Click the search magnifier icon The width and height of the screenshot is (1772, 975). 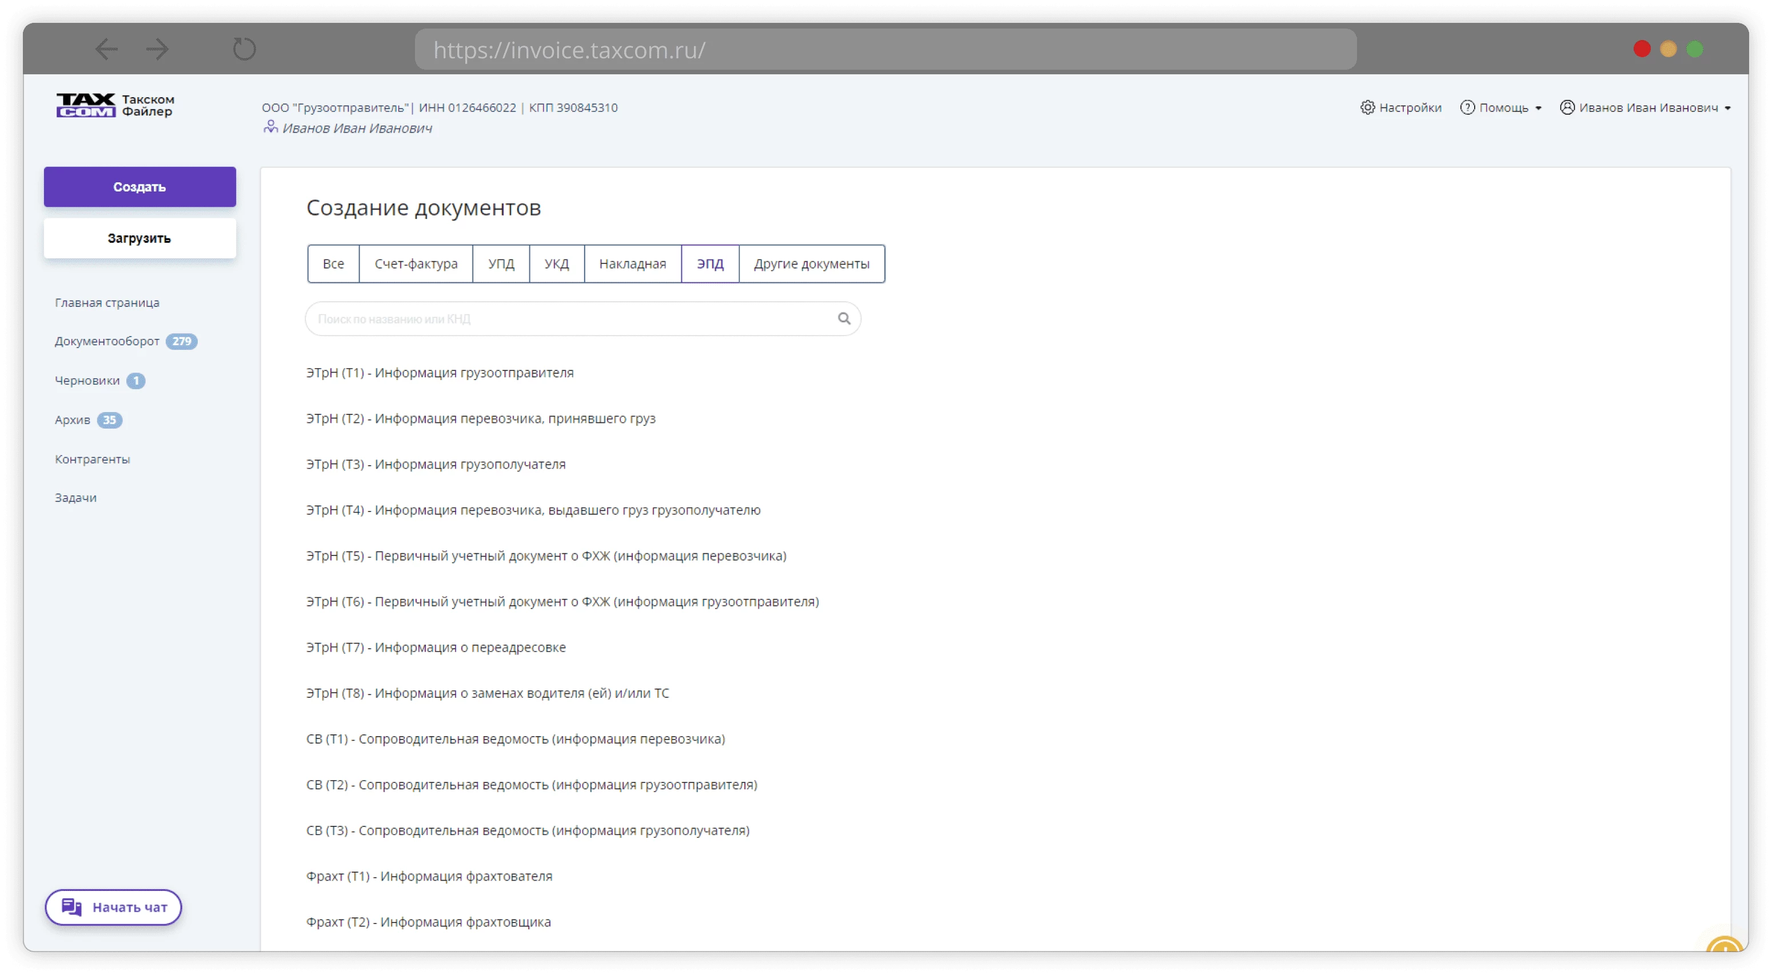pyautogui.click(x=844, y=318)
